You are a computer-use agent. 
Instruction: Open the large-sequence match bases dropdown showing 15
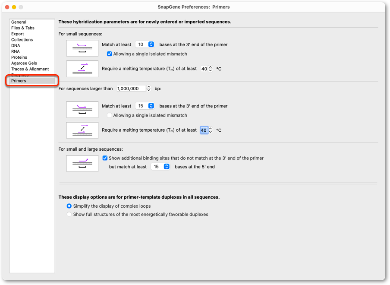tap(145, 106)
